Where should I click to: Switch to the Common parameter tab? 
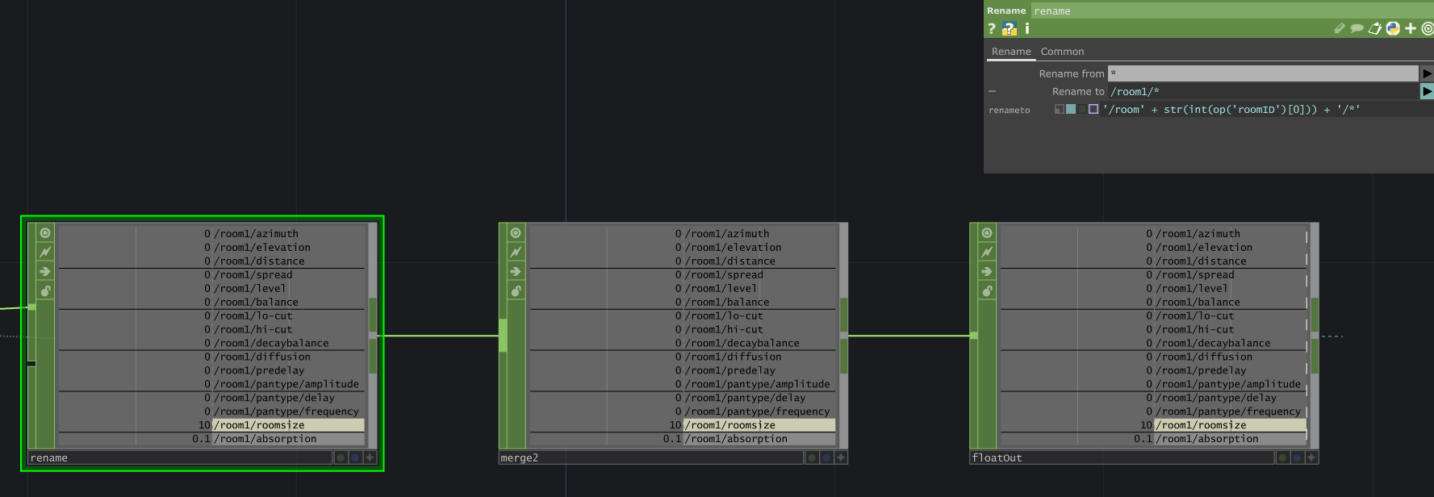(x=1062, y=52)
